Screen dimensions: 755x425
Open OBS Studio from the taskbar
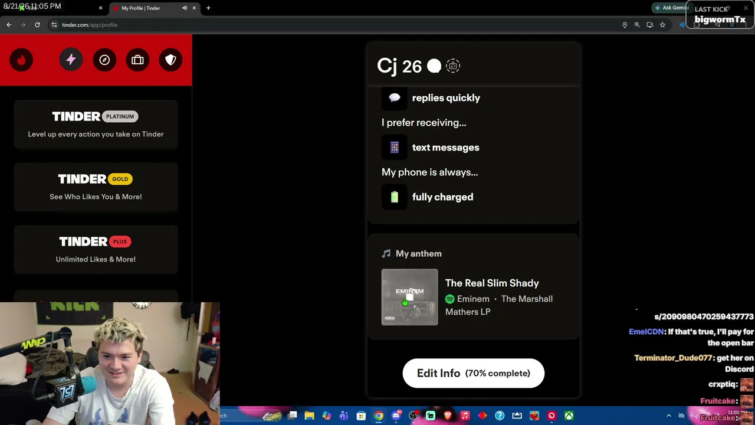413,416
